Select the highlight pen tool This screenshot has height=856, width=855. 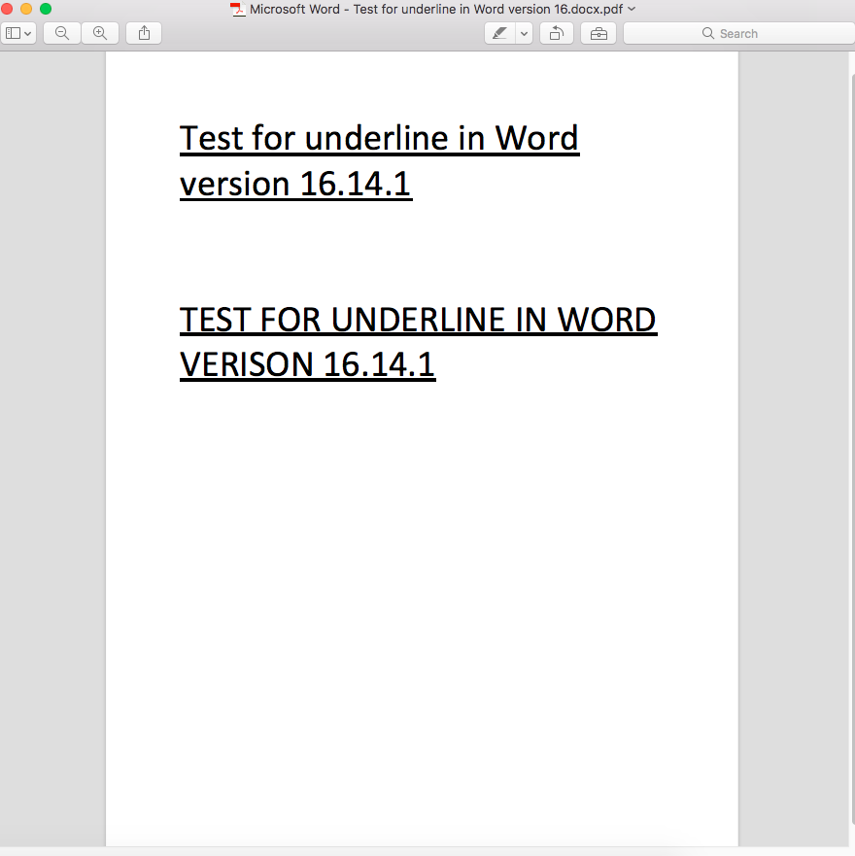coord(499,33)
